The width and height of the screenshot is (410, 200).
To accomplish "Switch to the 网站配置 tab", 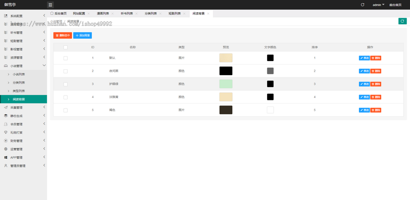I will [79, 13].
